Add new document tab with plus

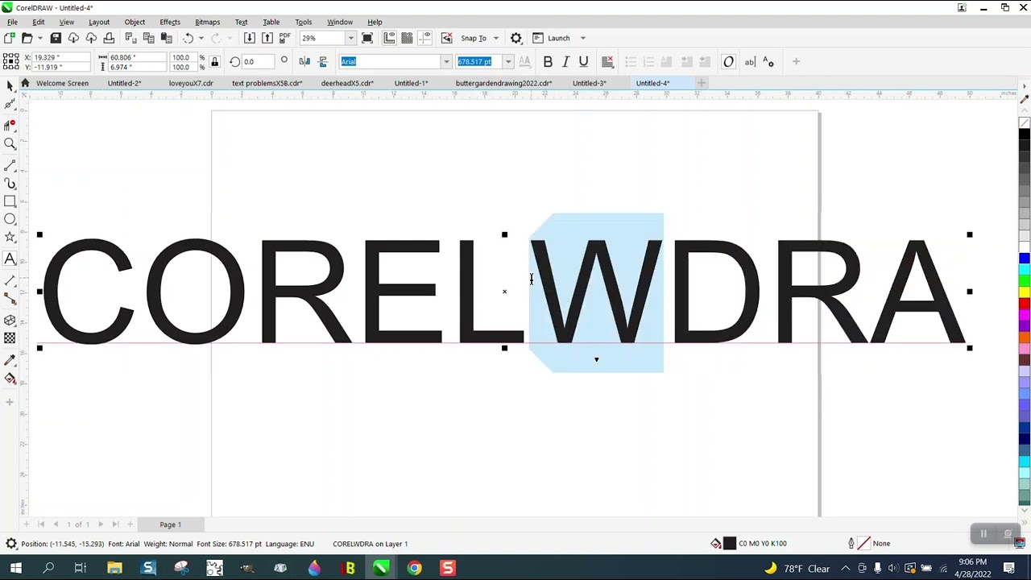(702, 83)
